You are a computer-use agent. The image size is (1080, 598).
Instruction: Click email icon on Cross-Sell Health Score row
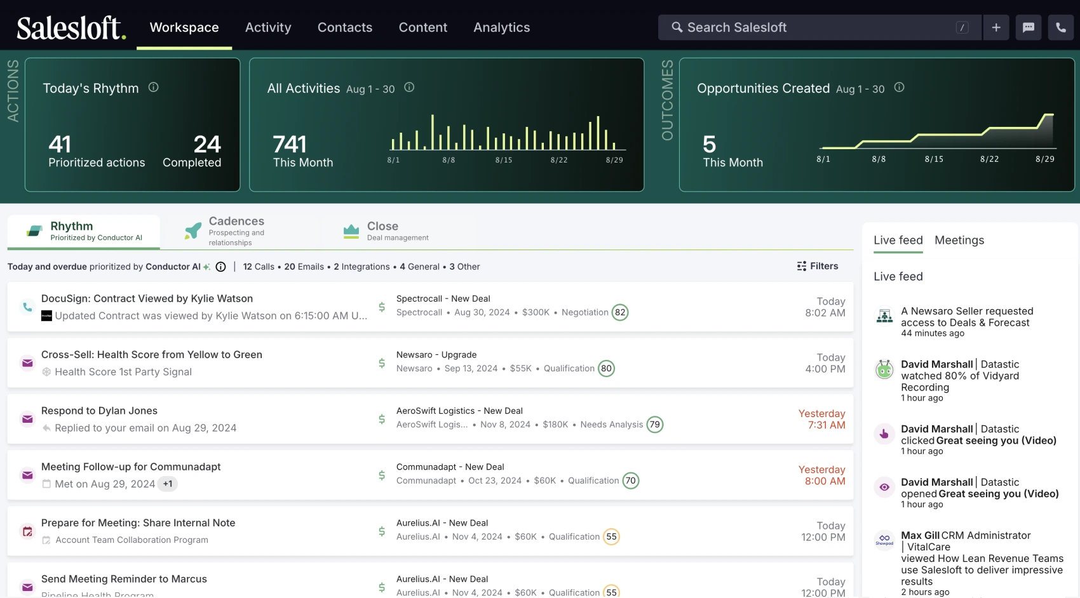point(27,363)
